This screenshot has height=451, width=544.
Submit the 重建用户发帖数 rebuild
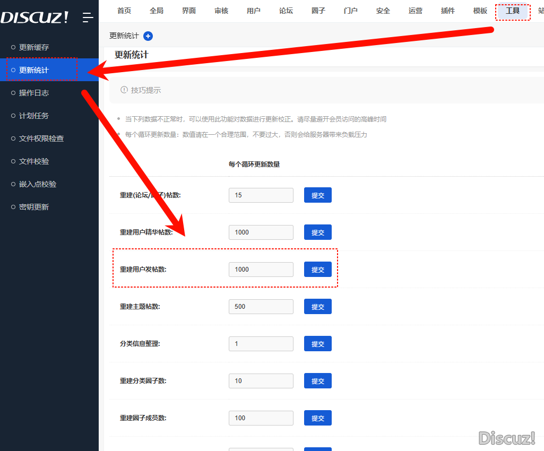click(317, 270)
